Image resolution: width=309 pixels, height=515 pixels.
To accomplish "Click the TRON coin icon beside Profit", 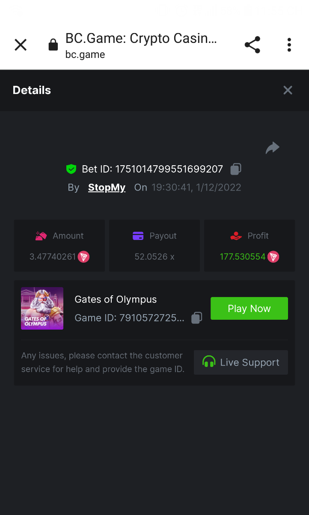I will pos(273,257).
